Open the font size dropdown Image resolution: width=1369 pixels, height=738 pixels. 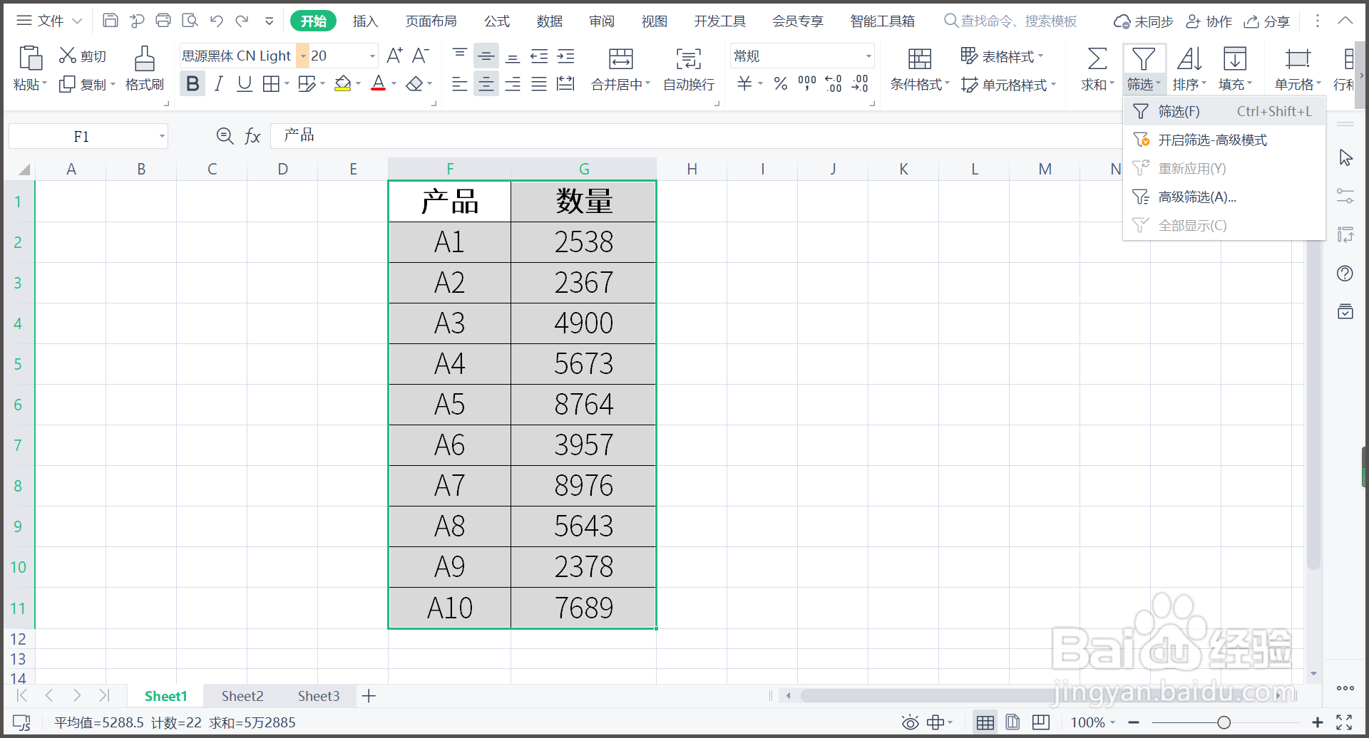371,56
